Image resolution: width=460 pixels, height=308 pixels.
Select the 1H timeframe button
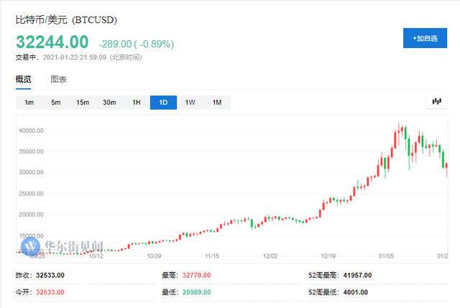pyautogui.click(x=136, y=103)
